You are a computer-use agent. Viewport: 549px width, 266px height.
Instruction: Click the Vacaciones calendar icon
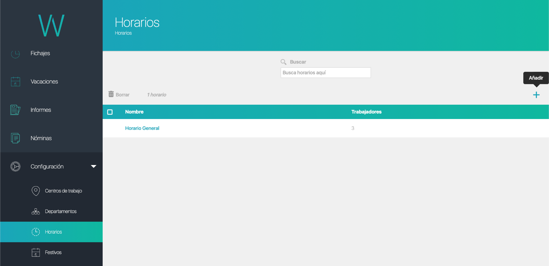click(x=15, y=82)
